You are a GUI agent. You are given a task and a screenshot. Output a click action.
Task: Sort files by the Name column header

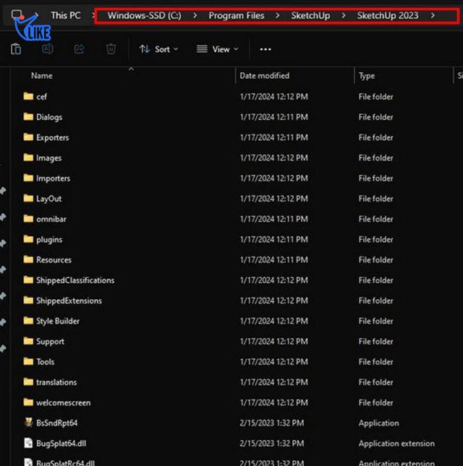tap(42, 76)
